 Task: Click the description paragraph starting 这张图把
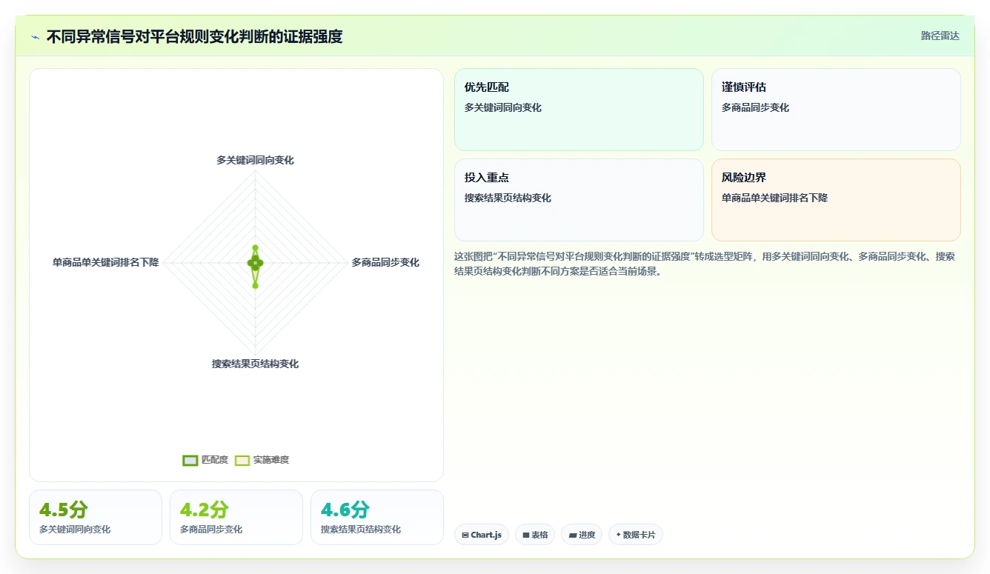(704, 264)
